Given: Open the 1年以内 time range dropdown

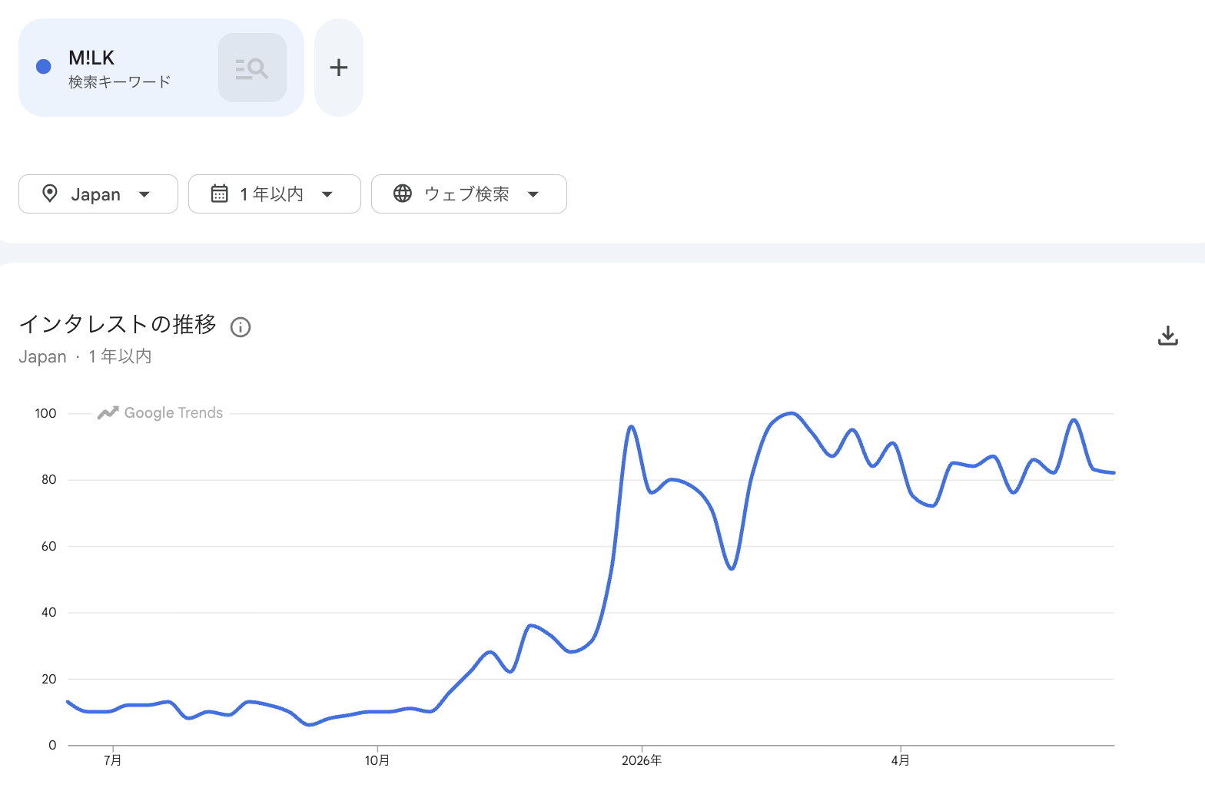Looking at the screenshot, I should point(274,194).
